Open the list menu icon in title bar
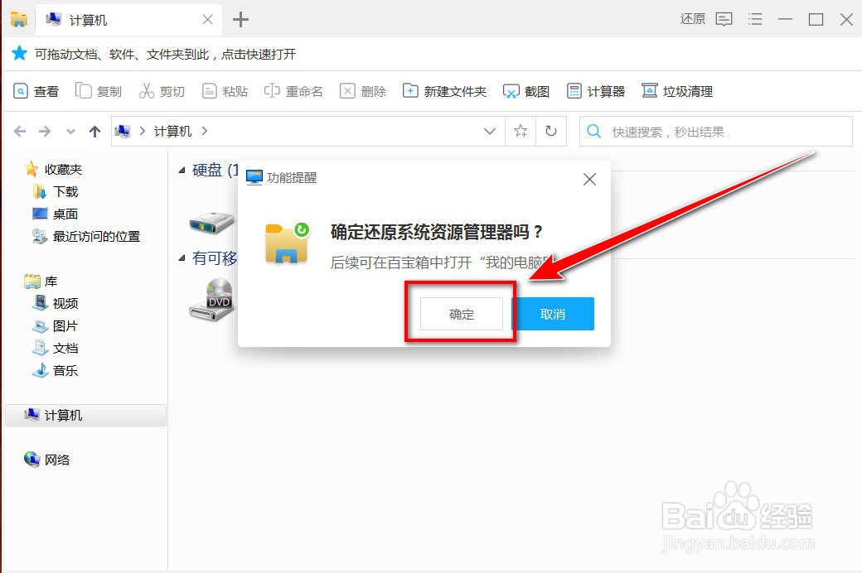Viewport: 862px width, 573px height. pos(755,20)
